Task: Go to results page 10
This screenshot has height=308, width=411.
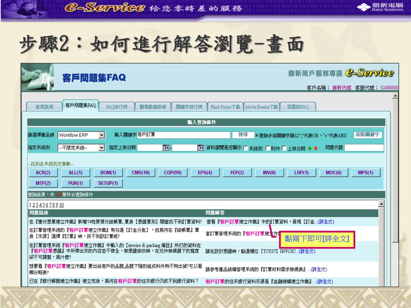Action: pos(61,205)
